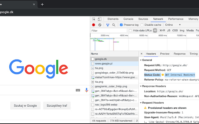199x124 pixels.
Task: Click the Szukaj w Google button
Action: tap(25, 105)
